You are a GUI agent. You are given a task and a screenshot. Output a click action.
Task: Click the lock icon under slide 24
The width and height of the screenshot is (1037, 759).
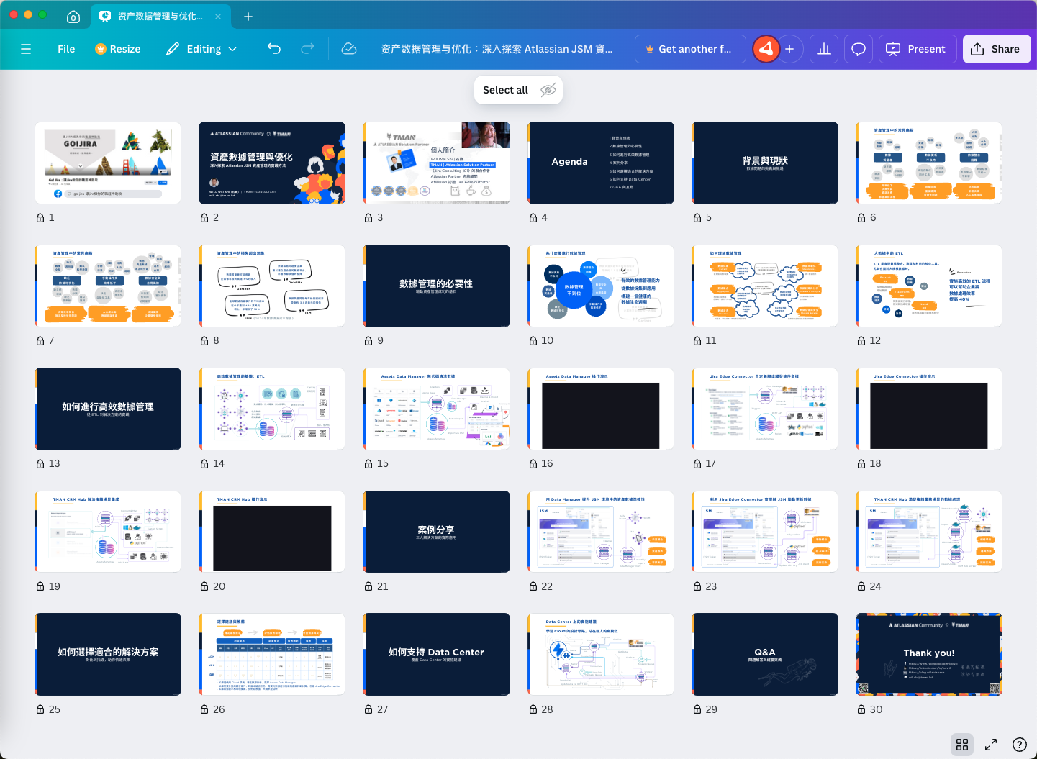[x=861, y=586]
